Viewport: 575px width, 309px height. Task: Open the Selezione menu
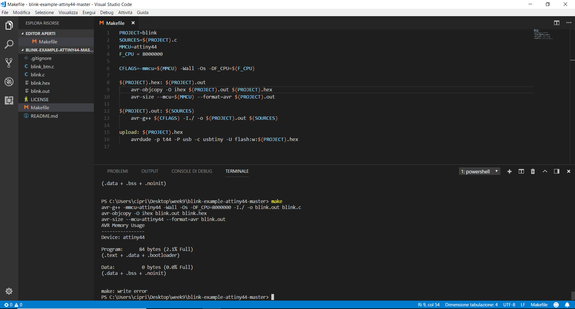point(44,12)
